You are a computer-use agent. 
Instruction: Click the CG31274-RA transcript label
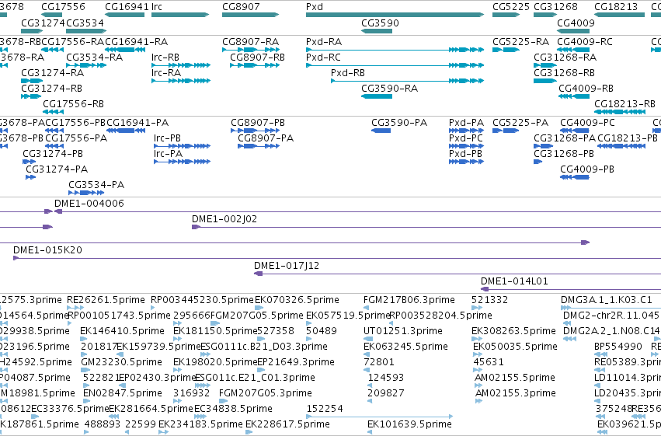tap(53, 73)
